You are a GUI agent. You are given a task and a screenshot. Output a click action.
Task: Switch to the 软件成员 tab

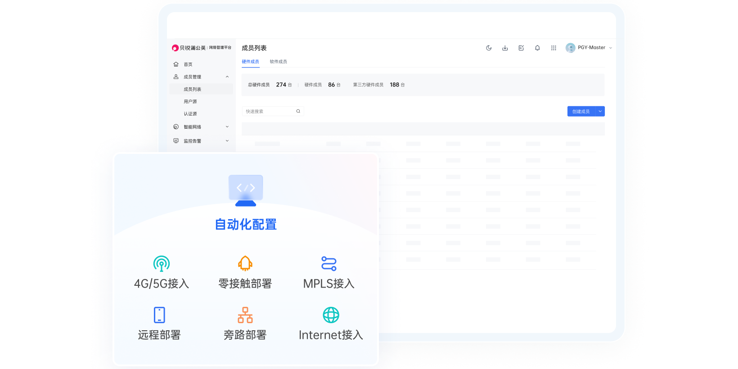coord(278,62)
